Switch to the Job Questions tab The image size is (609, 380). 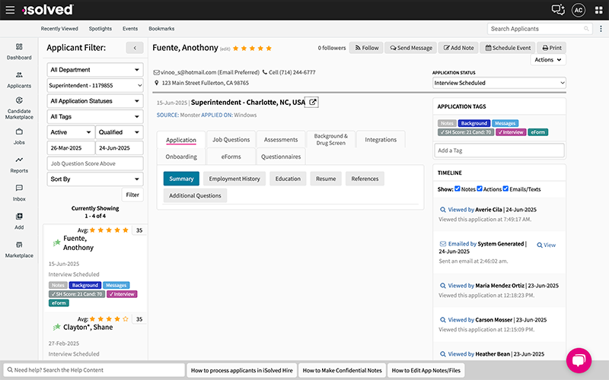point(231,140)
